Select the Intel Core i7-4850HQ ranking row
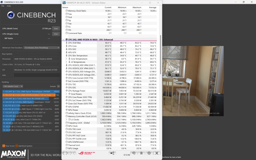Screen dimensions: 256x160 (31, 126)
